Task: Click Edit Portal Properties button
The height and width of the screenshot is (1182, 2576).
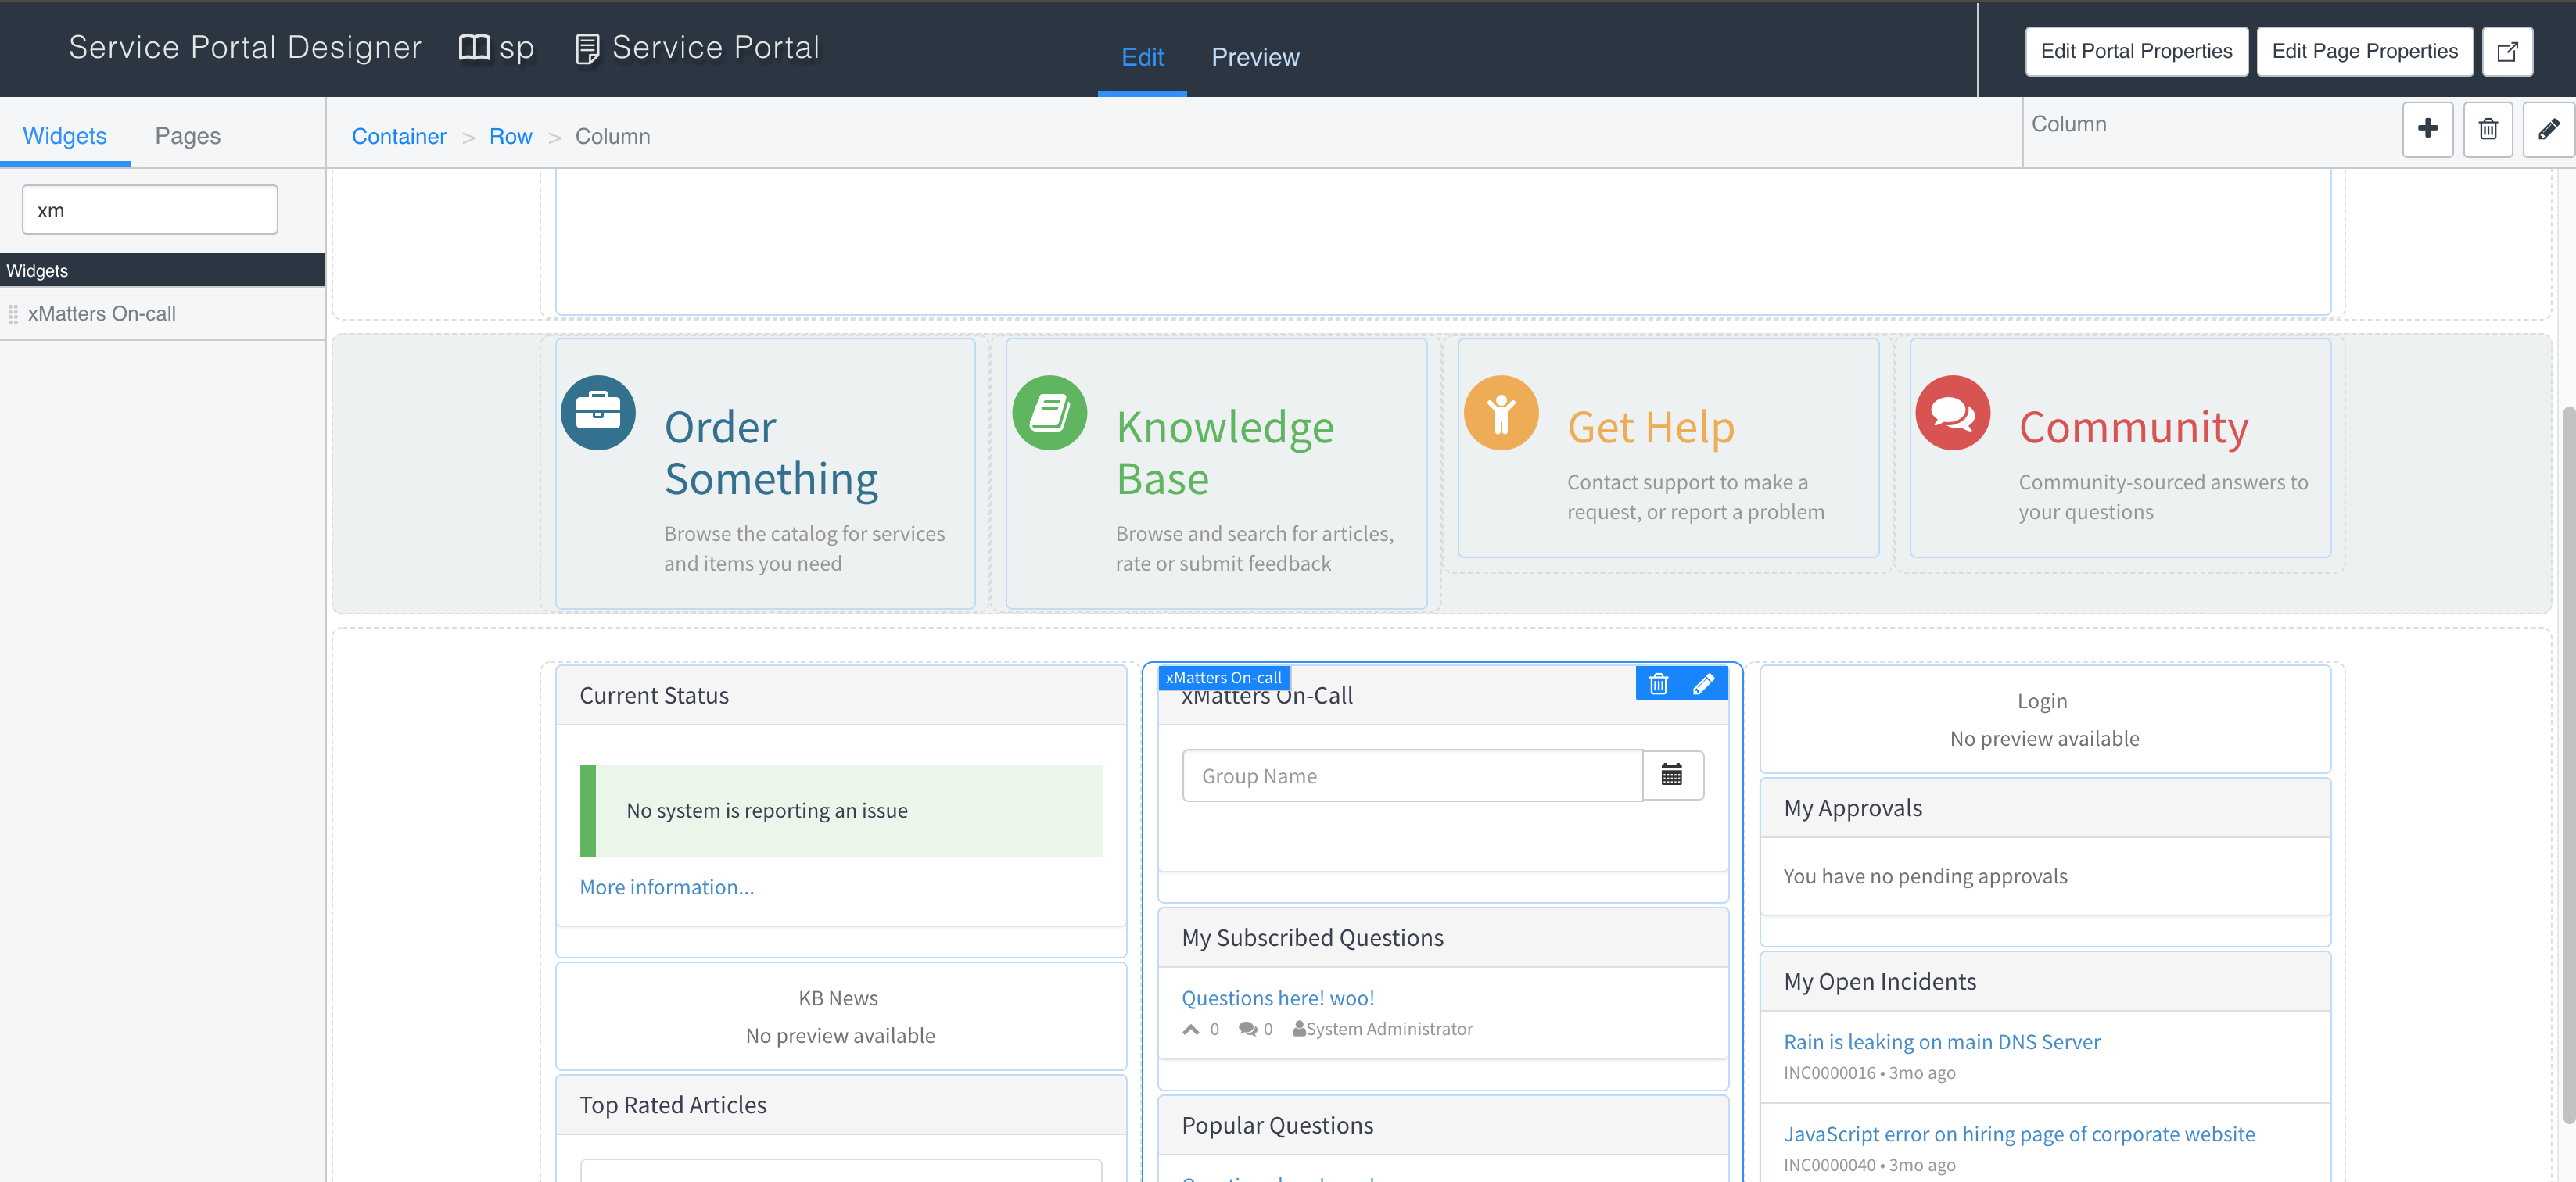Action: pos(2135,52)
